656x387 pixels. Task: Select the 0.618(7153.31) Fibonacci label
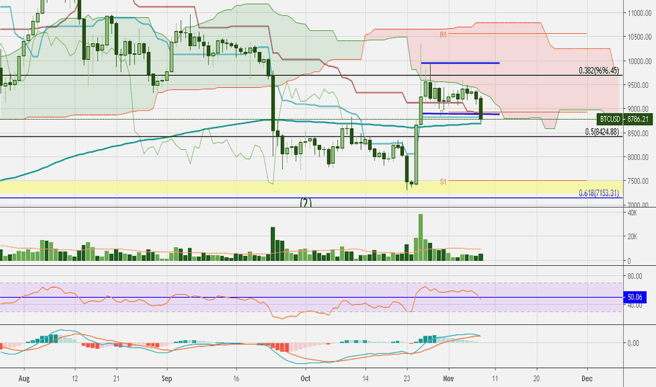point(599,193)
